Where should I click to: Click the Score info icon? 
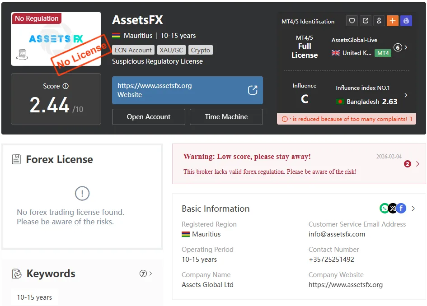(66, 86)
